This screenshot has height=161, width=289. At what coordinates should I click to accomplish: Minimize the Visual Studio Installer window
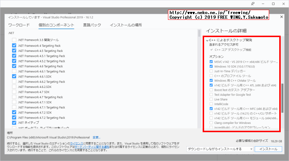coord(263,4)
